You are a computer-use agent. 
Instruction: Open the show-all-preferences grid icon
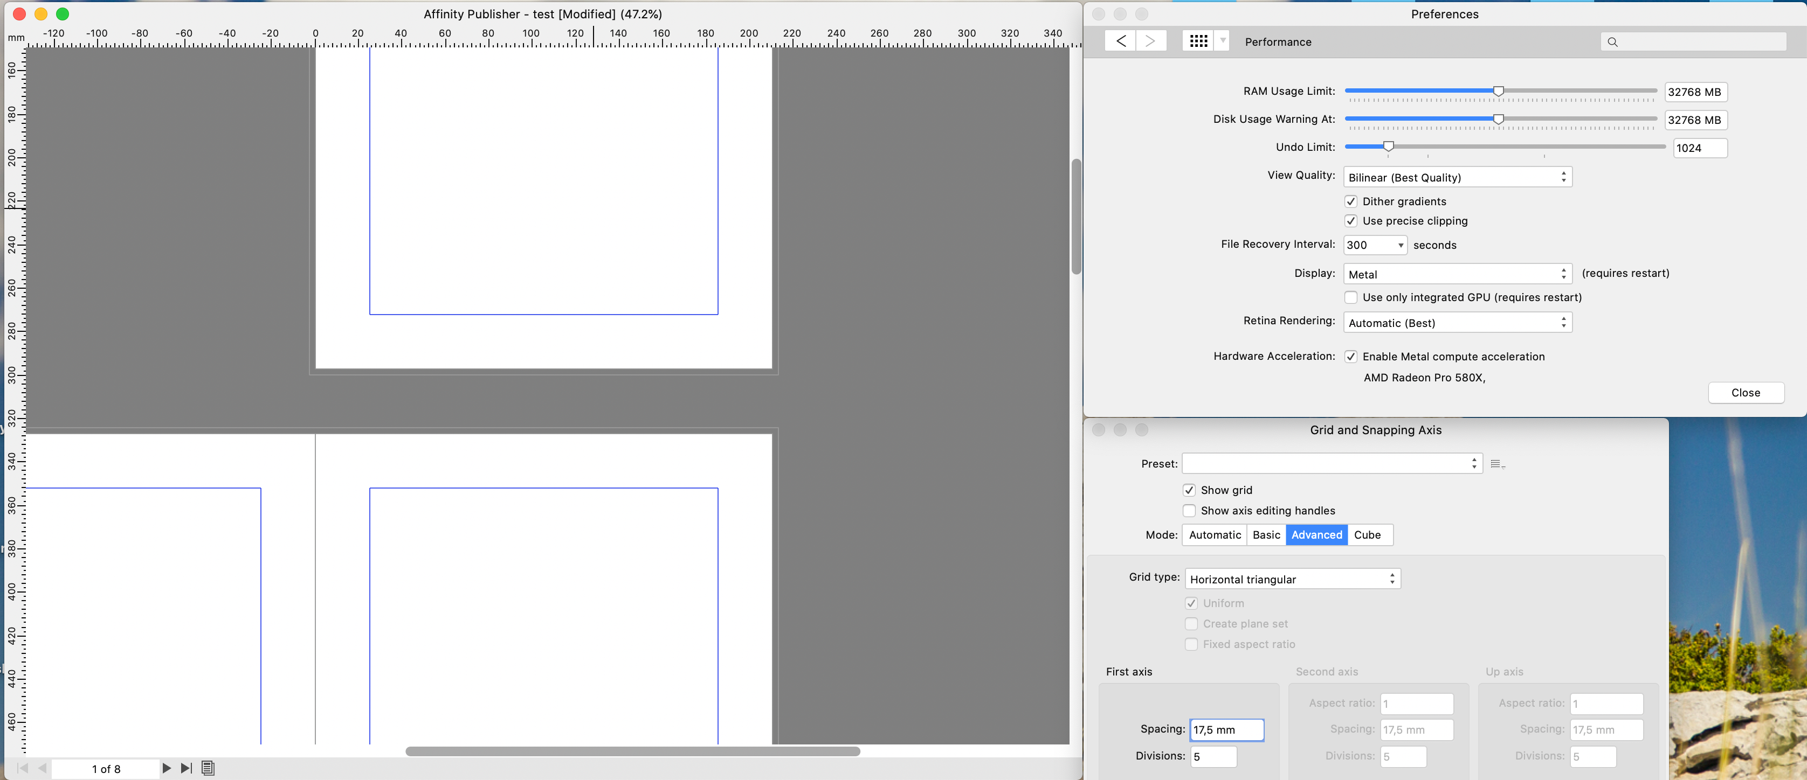(1199, 40)
